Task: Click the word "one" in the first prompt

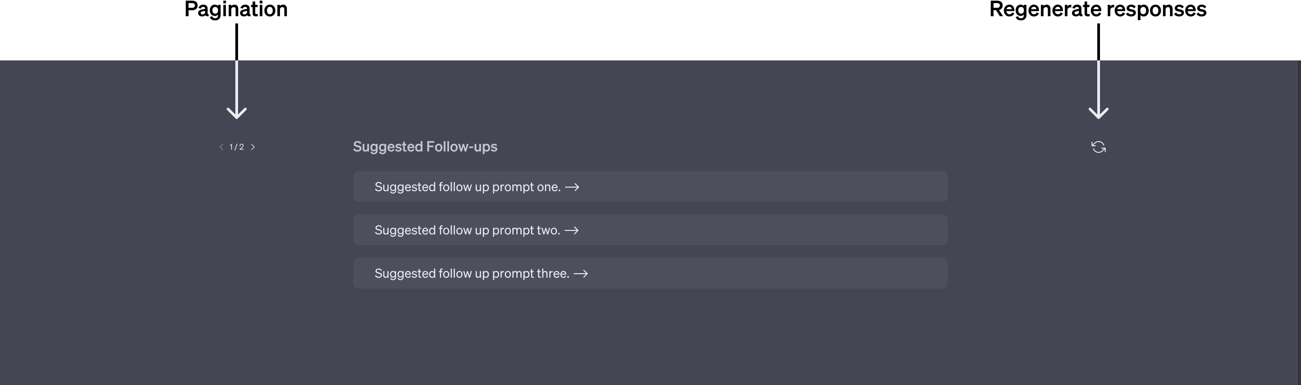Action: [x=547, y=187]
